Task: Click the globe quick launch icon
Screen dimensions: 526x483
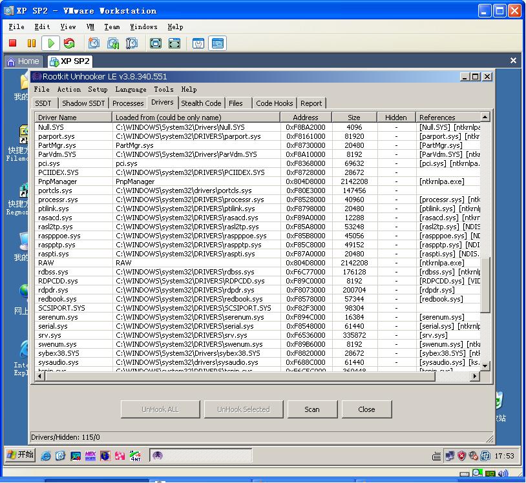Action: (105, 455)
